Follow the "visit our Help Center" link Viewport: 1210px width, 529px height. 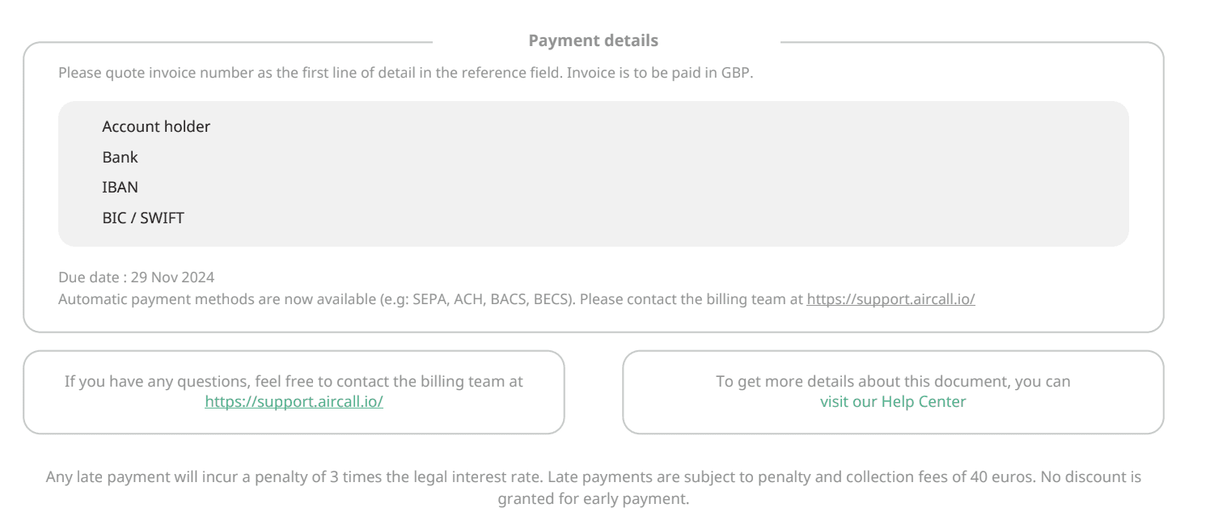(x=893, y=402)
